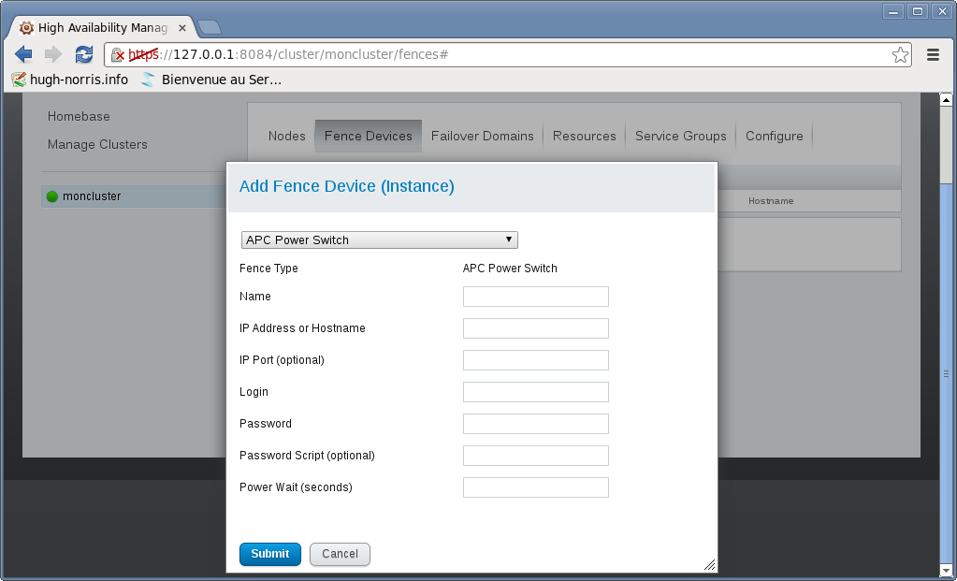Close the High Availability Management tab

[x=181, y=28]
